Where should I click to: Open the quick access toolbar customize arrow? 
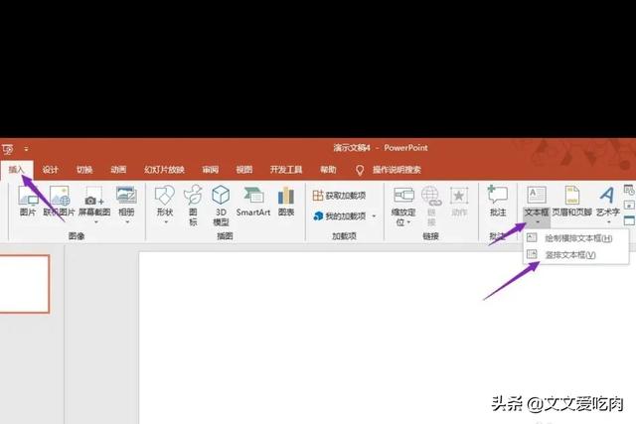[27, 150]
